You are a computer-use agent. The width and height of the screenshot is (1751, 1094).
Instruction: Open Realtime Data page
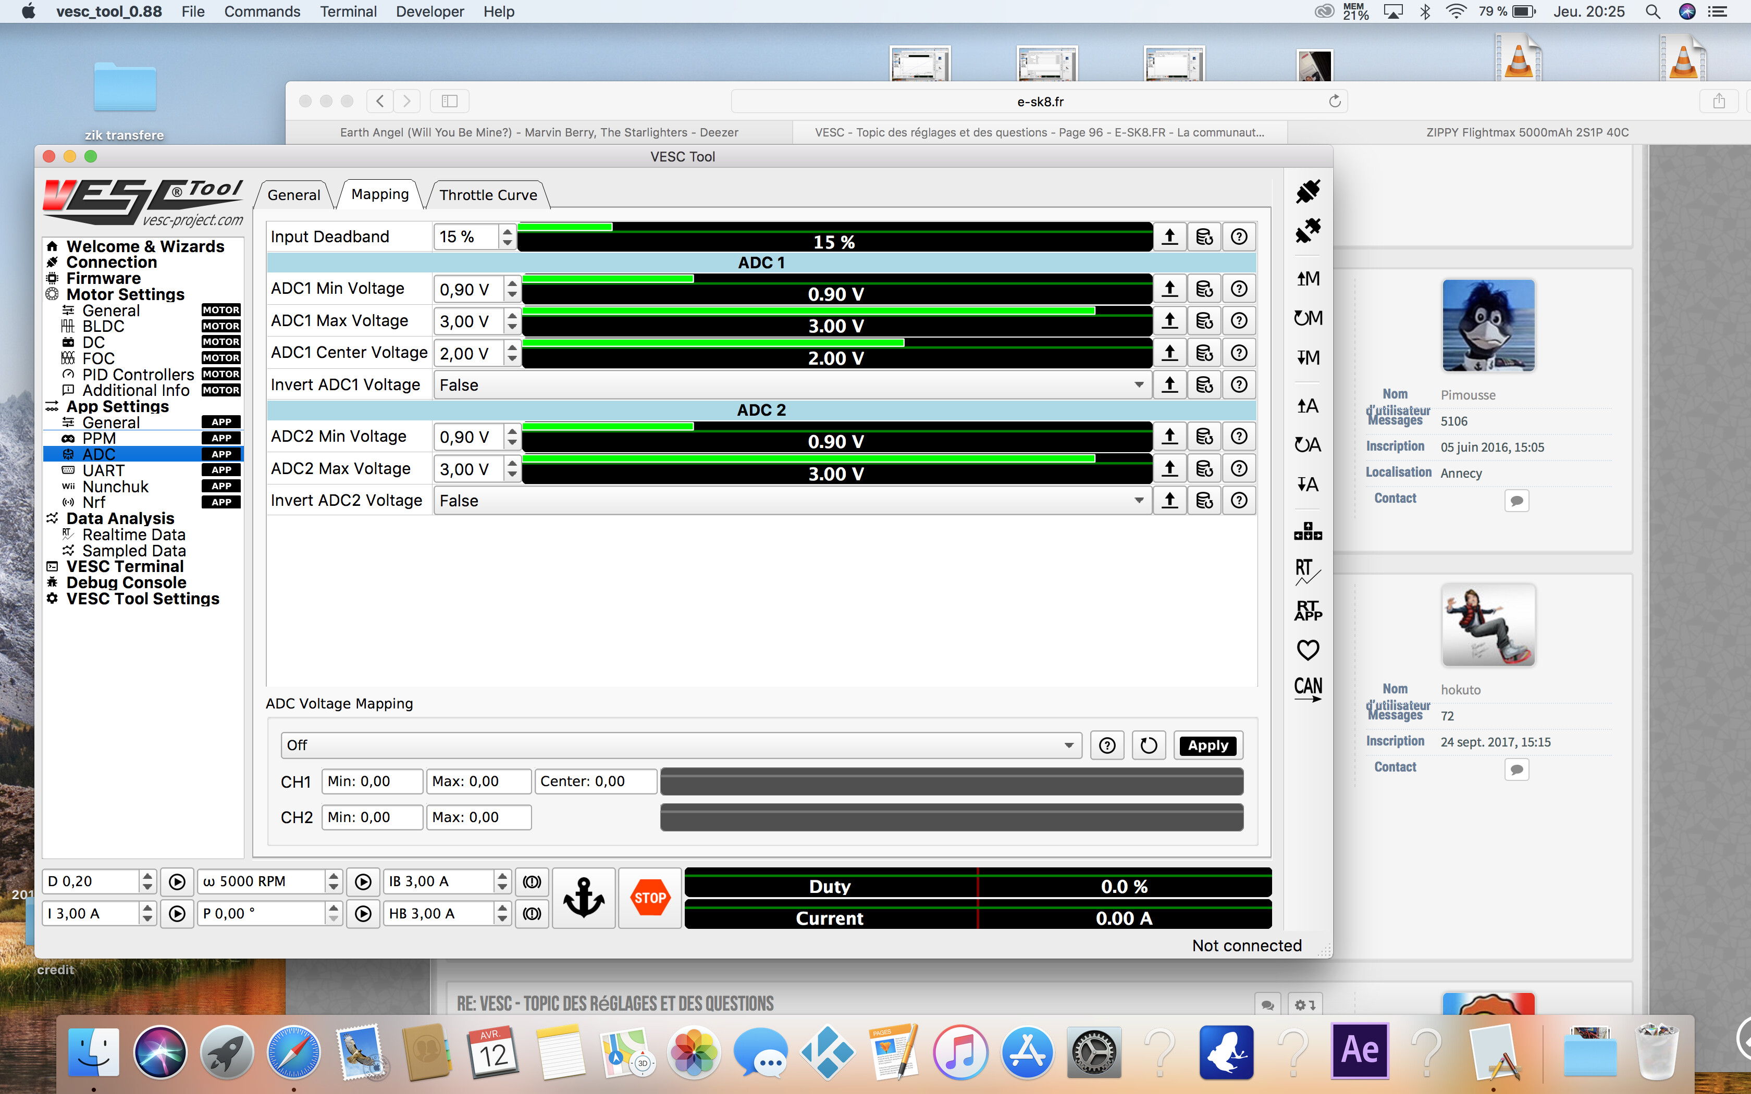point(134,534)
